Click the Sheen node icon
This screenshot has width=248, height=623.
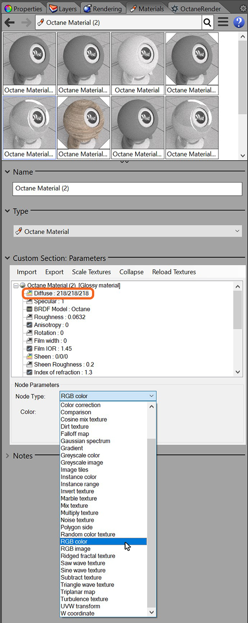tap(29, 356)
